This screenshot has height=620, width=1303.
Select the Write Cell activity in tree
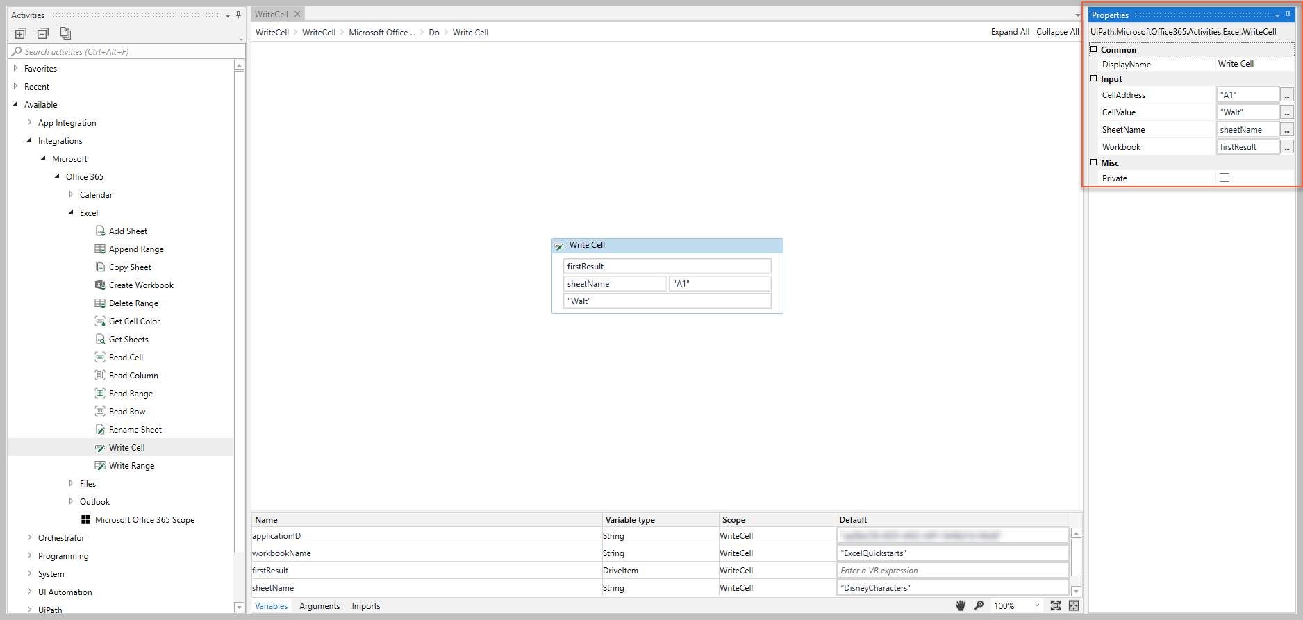[126, 448]
